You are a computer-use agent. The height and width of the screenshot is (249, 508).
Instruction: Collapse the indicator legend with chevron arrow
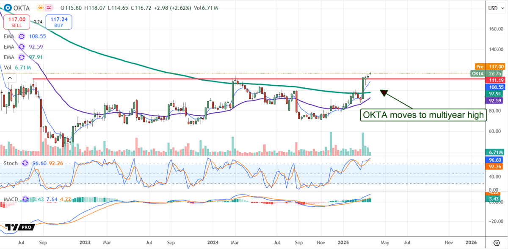click(10, 78)
